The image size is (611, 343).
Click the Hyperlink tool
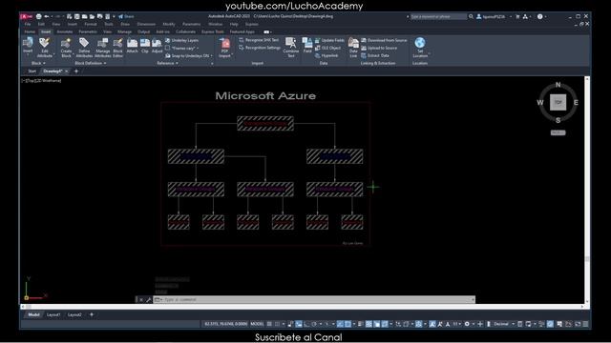tap(327, 55)
